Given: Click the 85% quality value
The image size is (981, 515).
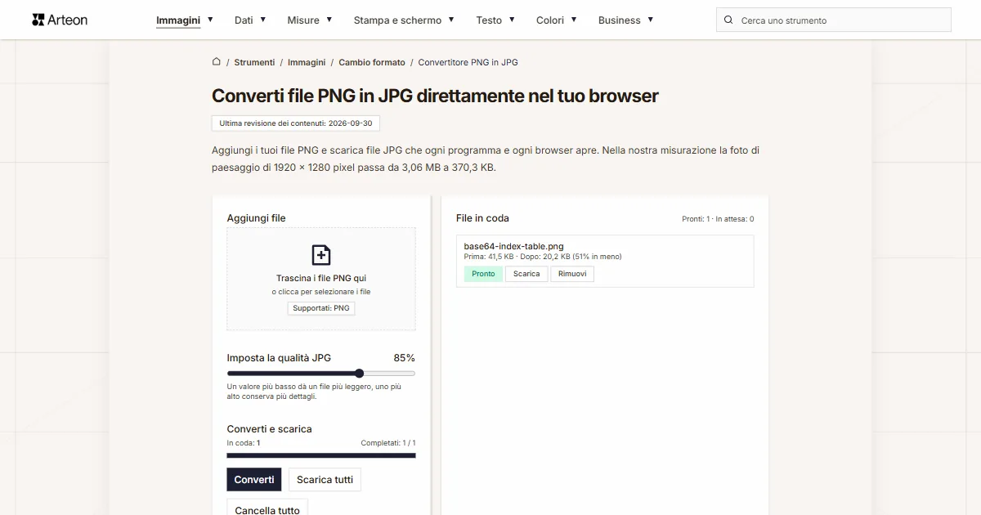Looking at the screenshot, I should [404, 358].
